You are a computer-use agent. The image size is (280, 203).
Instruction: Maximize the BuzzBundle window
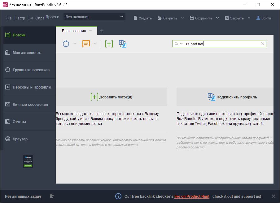tap(258, 5)
